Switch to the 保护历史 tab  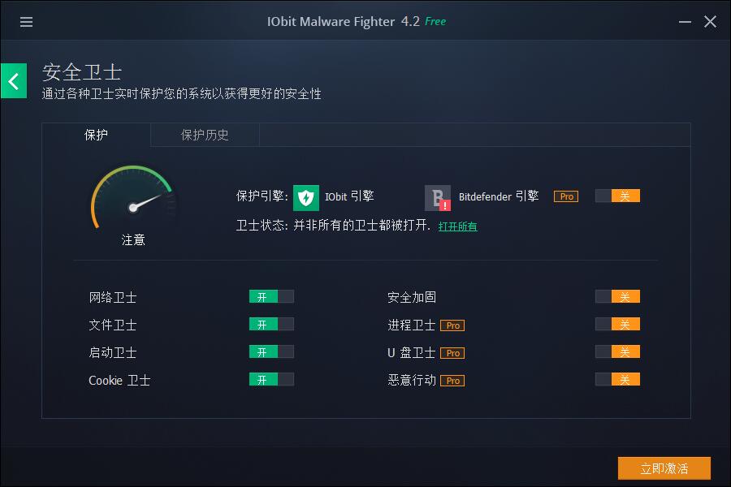tap(205, 136)
